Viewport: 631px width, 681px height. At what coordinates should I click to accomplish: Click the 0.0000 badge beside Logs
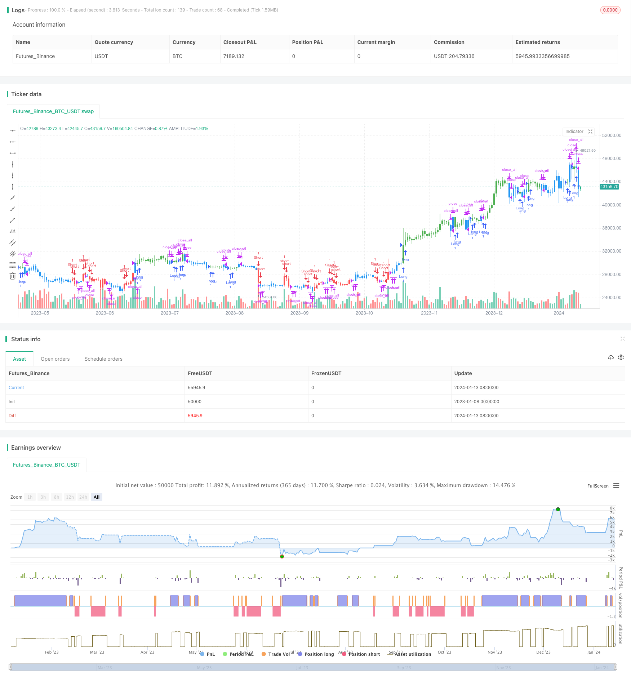tap(610, 10)
